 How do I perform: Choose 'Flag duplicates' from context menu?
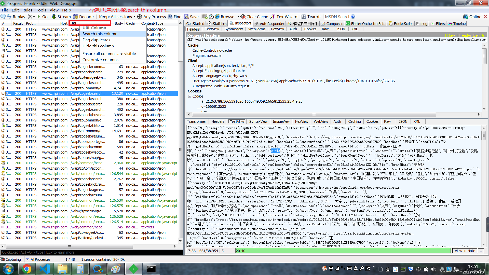click(113, 40)
